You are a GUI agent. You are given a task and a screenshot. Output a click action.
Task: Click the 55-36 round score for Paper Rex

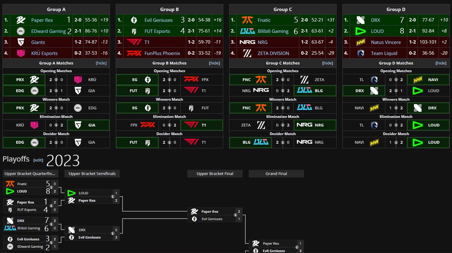click(91, 20)
